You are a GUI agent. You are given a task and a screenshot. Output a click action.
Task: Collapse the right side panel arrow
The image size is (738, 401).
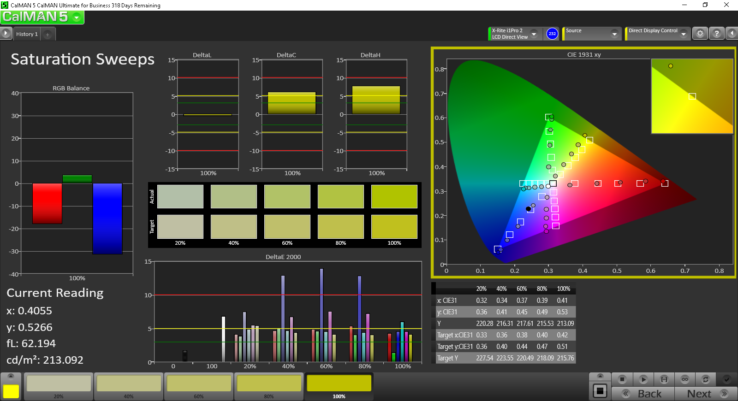[732, 33]
